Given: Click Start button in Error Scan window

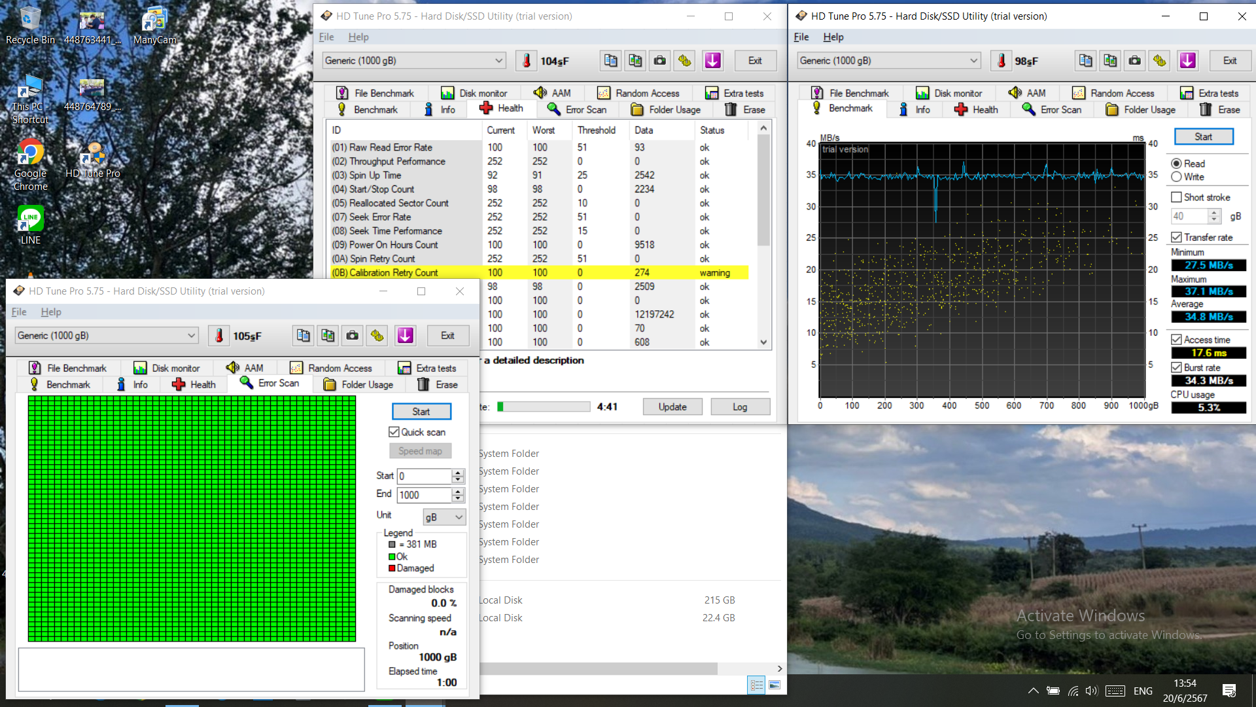Looking at the screenshot, I should [x=421, y=411].
